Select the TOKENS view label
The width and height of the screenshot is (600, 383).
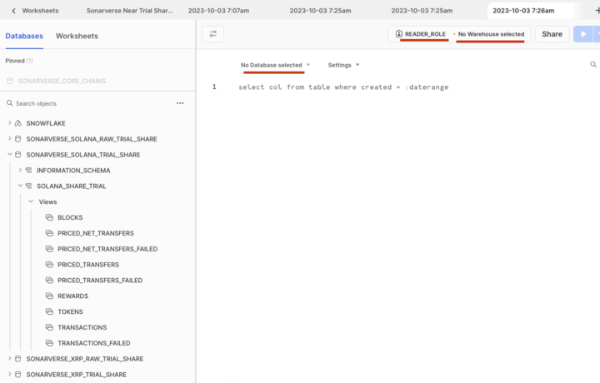point(70,311)
